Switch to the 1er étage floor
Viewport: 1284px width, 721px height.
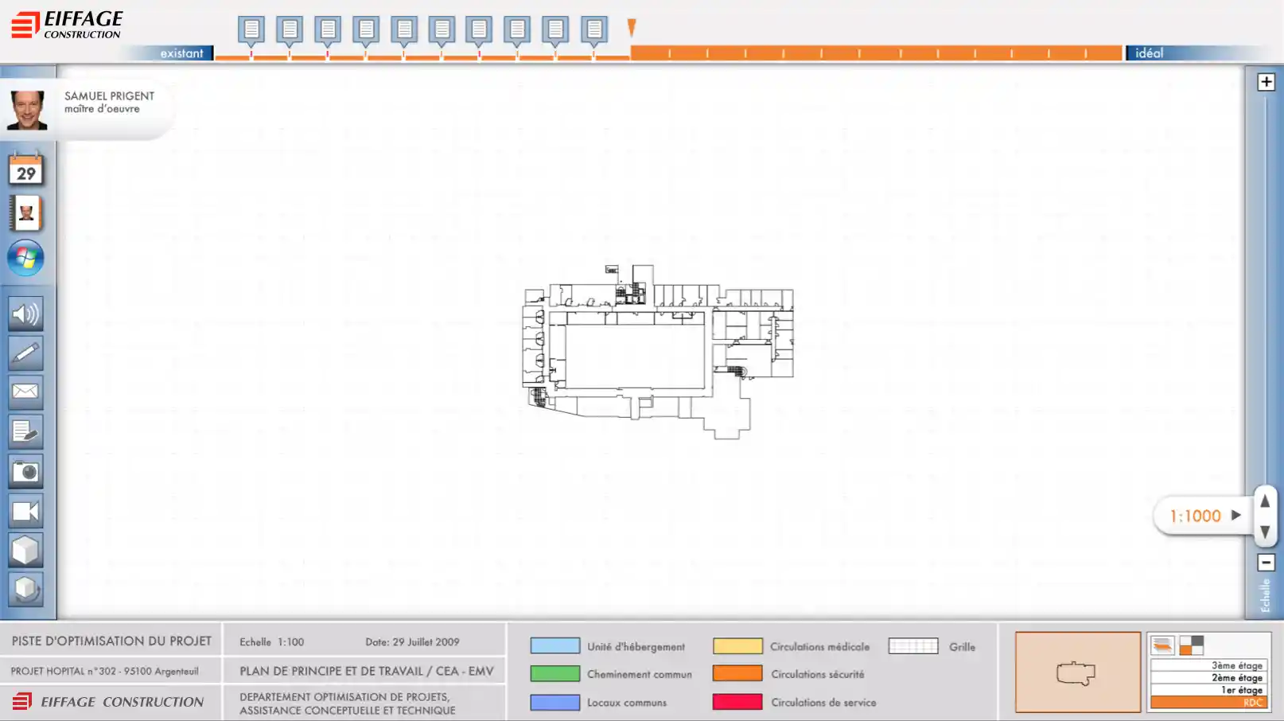[1208, 690]
